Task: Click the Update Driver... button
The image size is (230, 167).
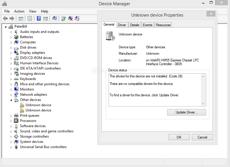Action: click(x=186, y=112)
